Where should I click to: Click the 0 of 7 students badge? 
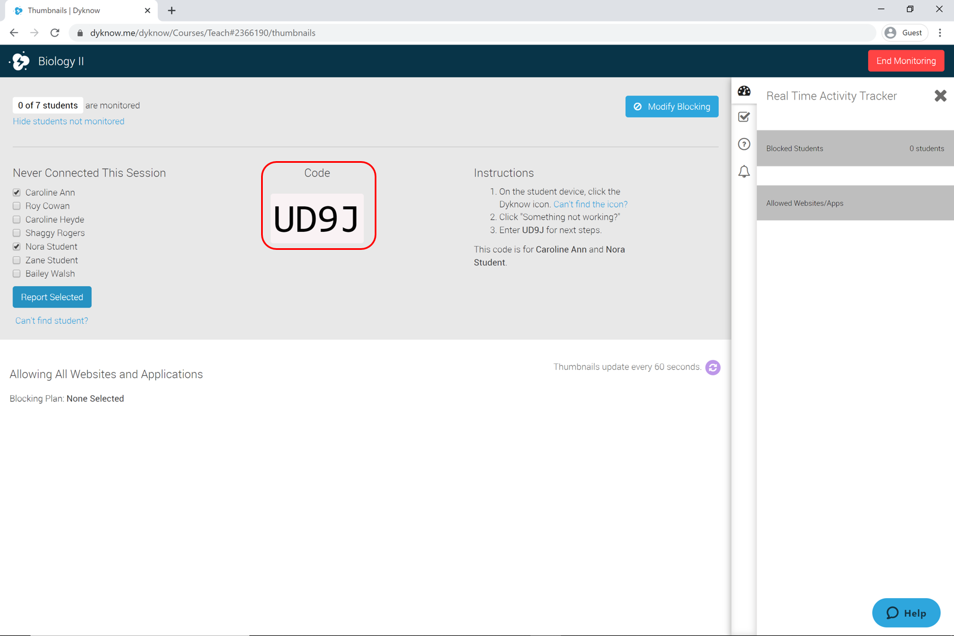point(47,105)
